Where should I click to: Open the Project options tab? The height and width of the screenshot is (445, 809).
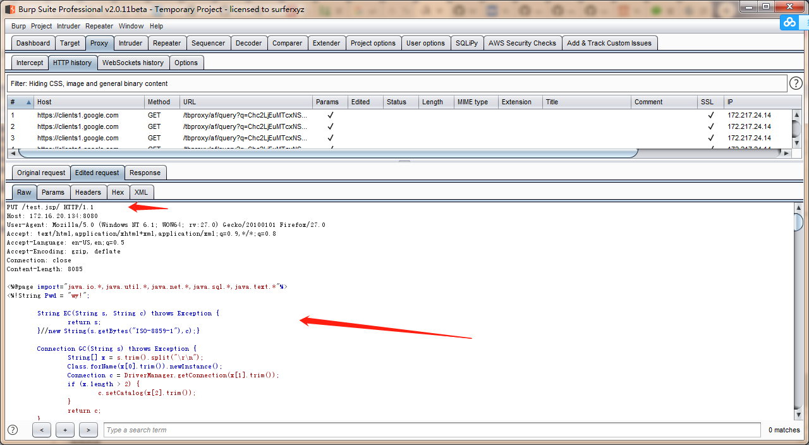pyautogui.click(x=373, y=43)
